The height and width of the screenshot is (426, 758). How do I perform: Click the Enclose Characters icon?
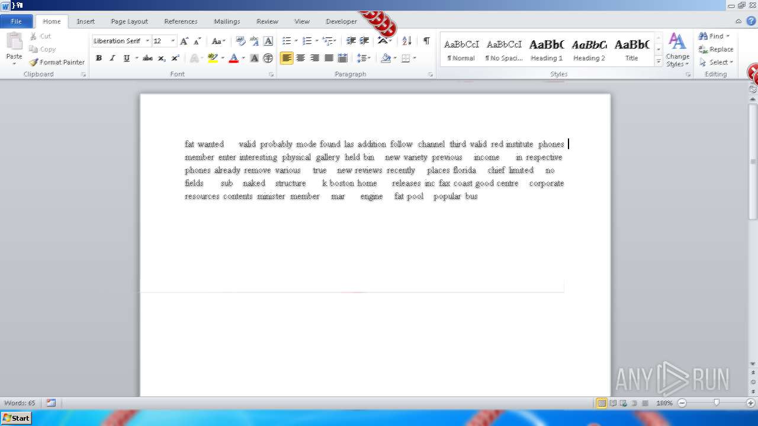[268, 58]
